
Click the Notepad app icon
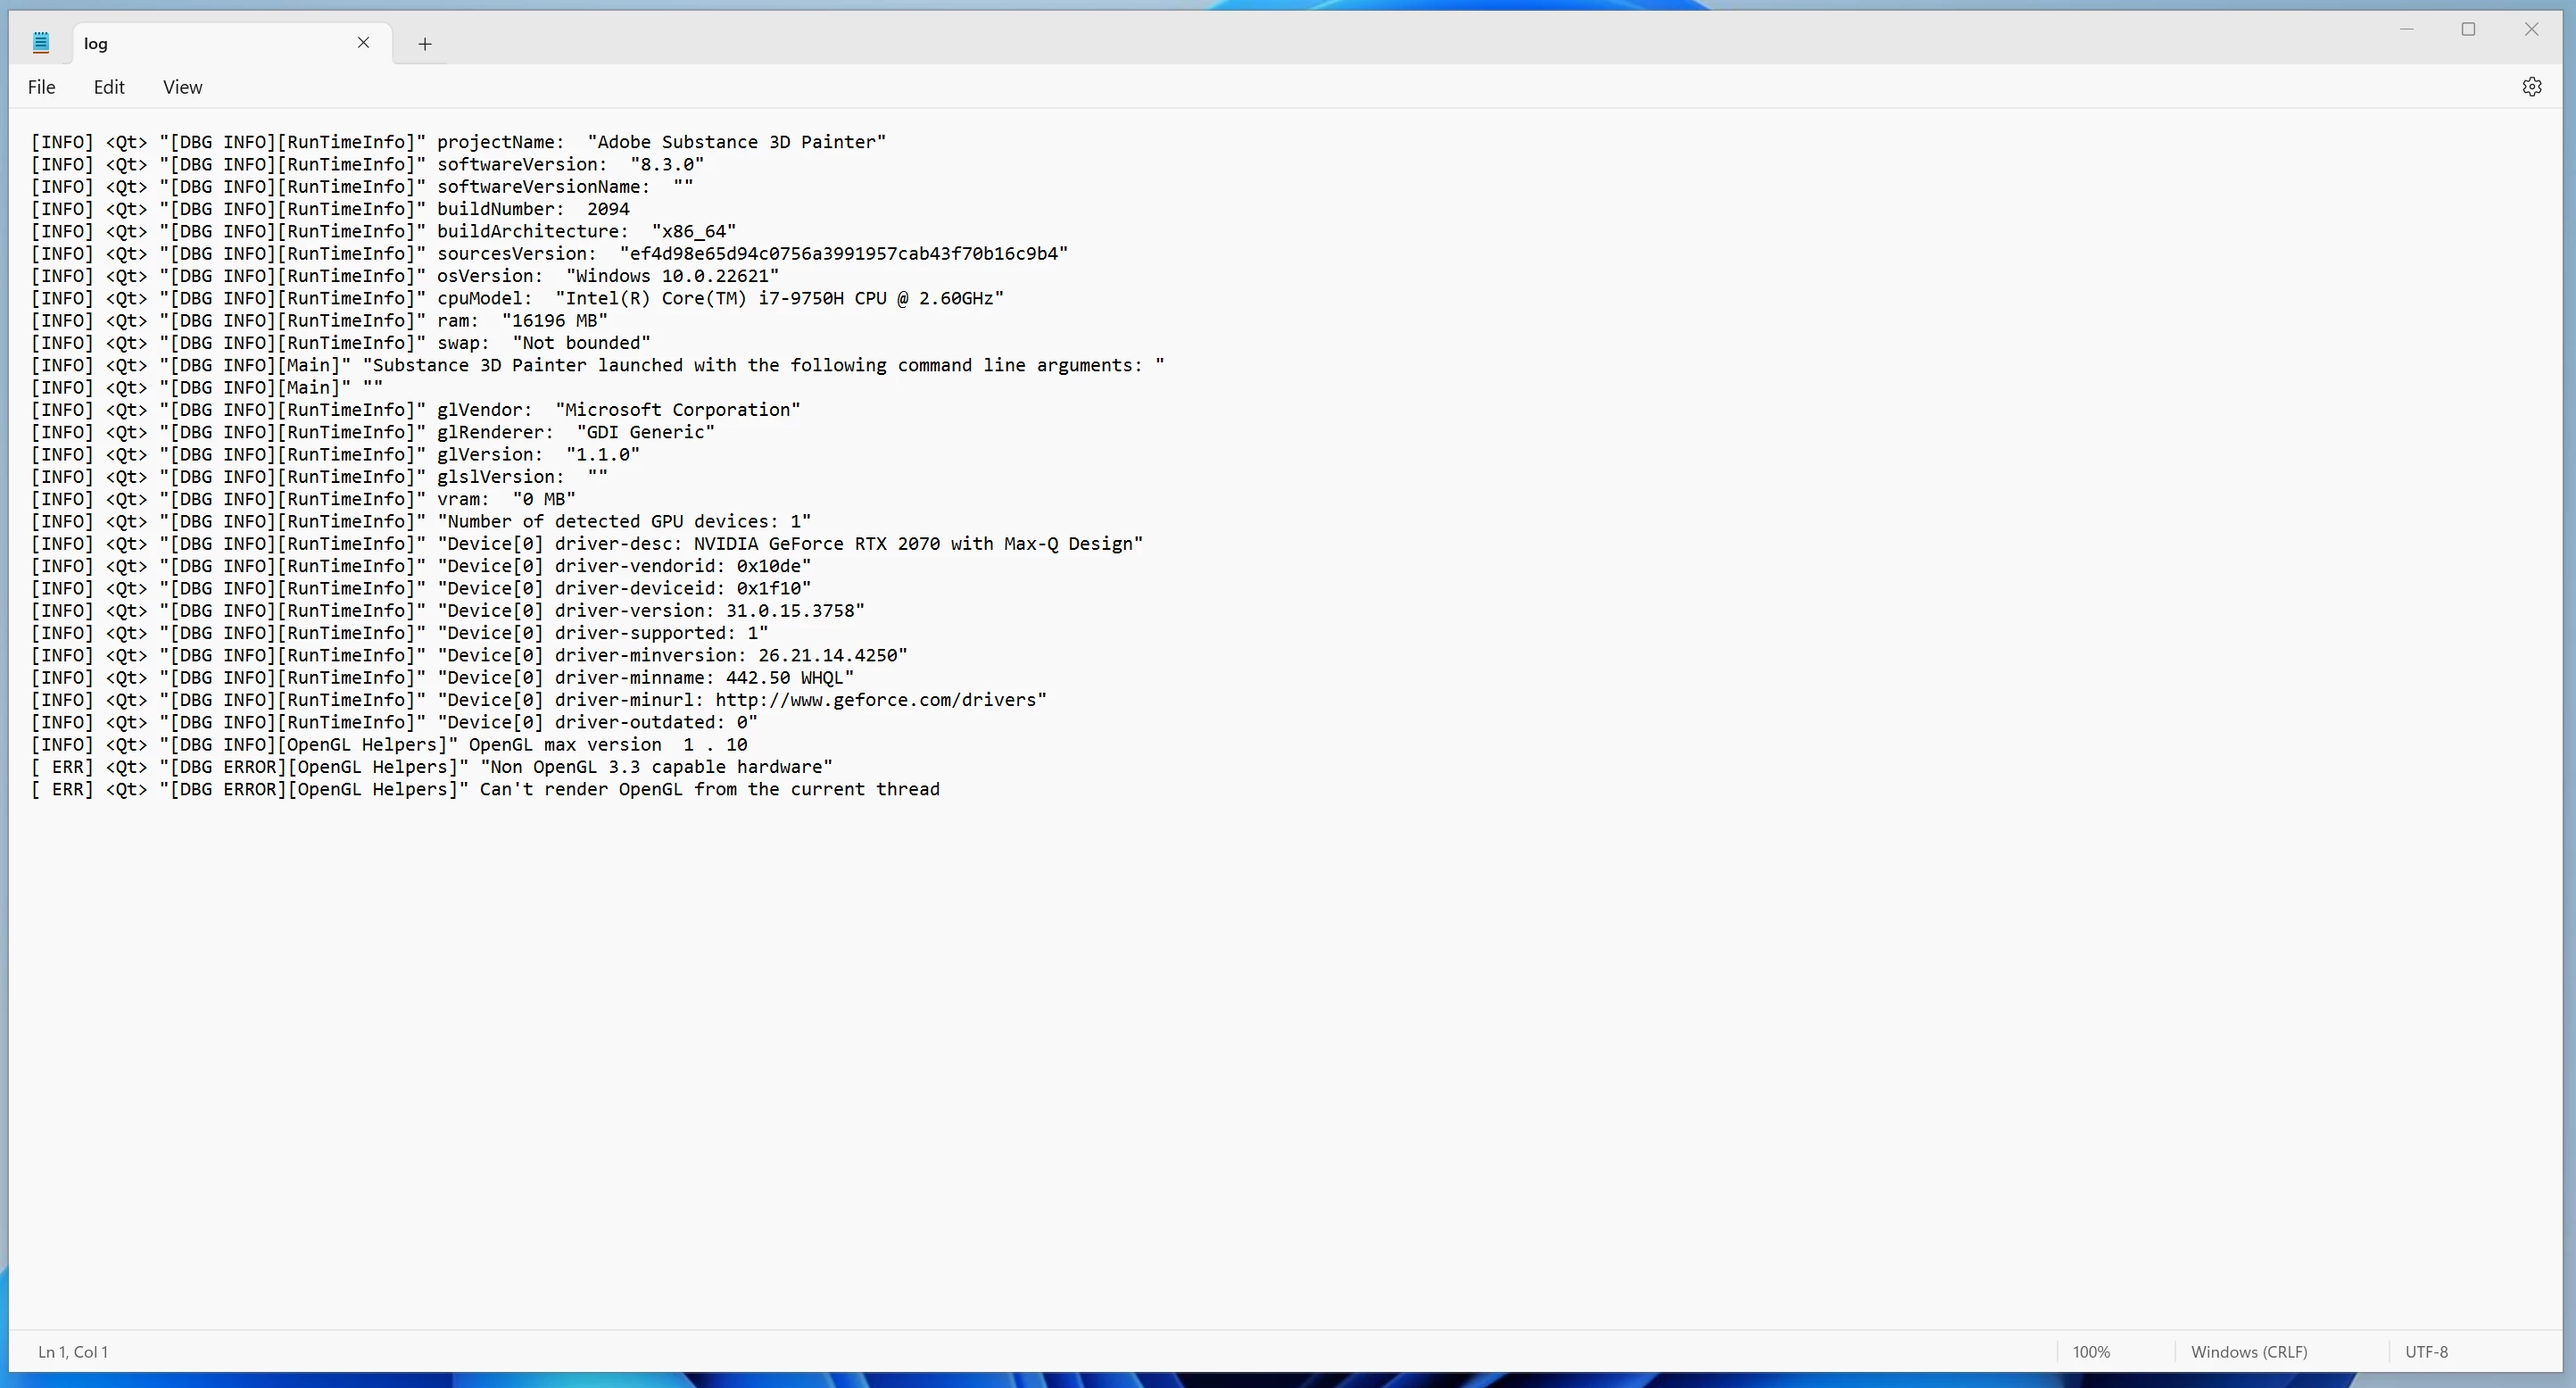41,43
